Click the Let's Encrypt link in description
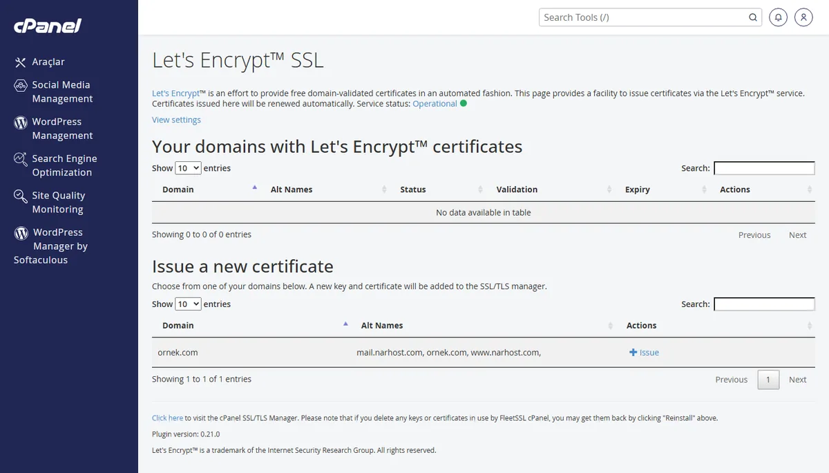 175,93
